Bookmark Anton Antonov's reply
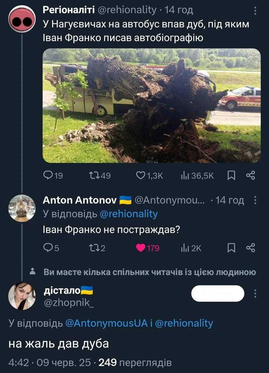The image size is (269, 373). (x=231, y=248)
